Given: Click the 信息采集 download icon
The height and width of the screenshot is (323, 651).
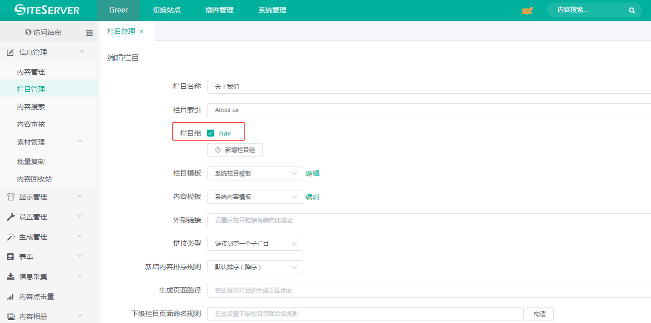Looking at the screenshot, I should click(x=10, y=277).
